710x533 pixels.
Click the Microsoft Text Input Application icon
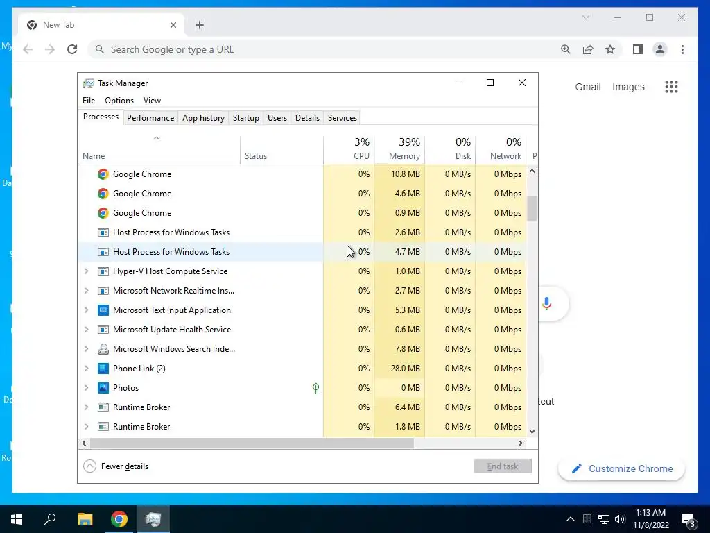(103, 310)
